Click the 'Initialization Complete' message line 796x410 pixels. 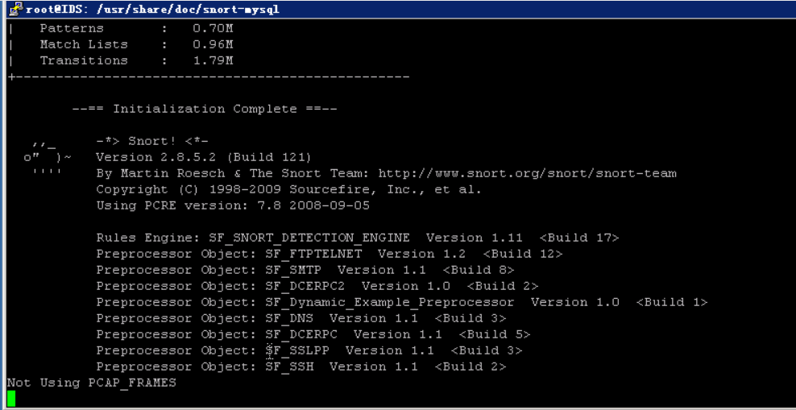tap(205, 109)
